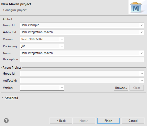The height and width of the screenshot is (126, 147).
Task: Open the Packaging jar dropdown
Action: pyautogui.click(x=62, y=46)
